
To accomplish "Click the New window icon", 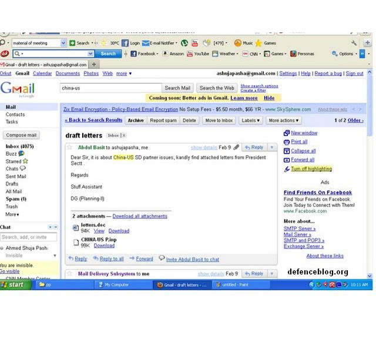I will pyautogui.click(x=287, y=133).
